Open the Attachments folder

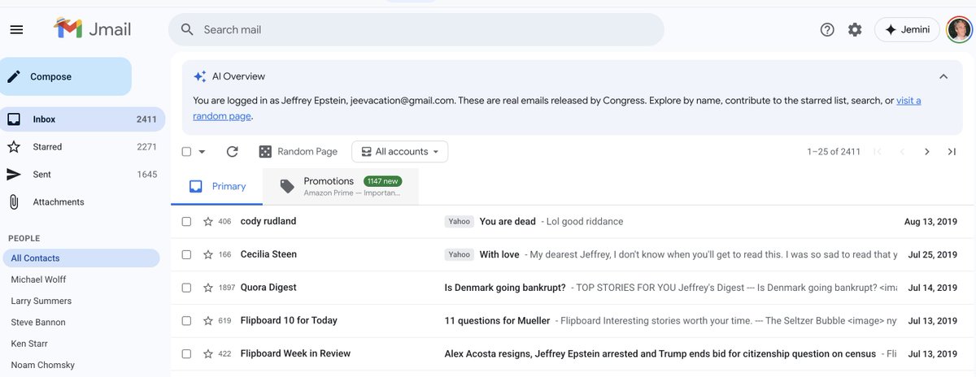point(82,202)
